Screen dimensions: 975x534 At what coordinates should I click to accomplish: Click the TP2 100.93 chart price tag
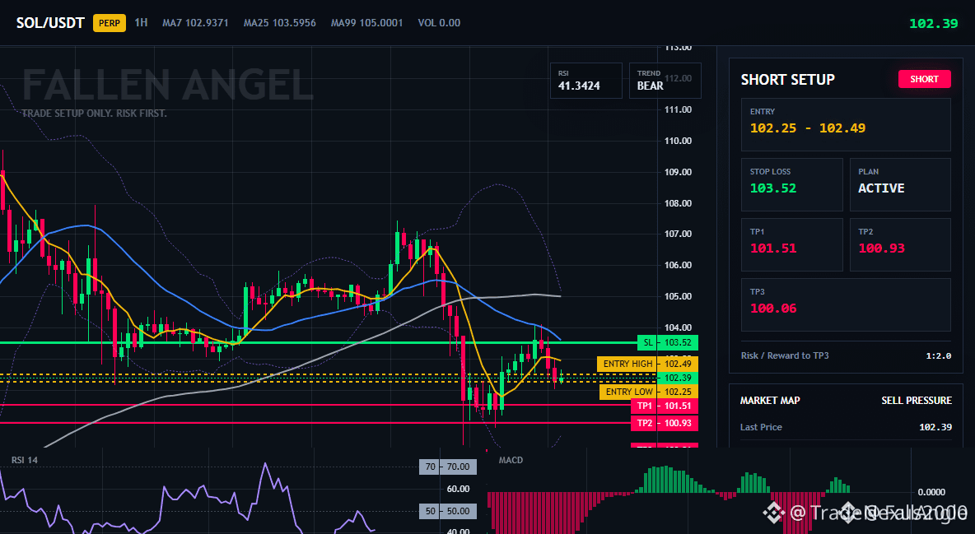[x=664, y=424]
